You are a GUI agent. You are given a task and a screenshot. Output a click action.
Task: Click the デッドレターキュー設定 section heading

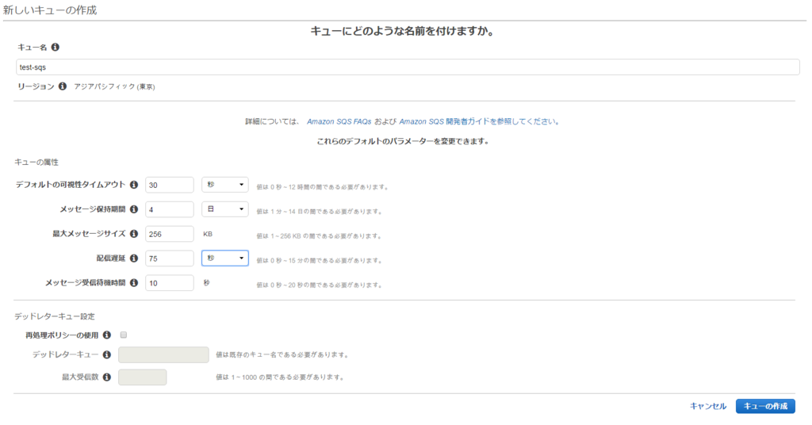[55, 316]
